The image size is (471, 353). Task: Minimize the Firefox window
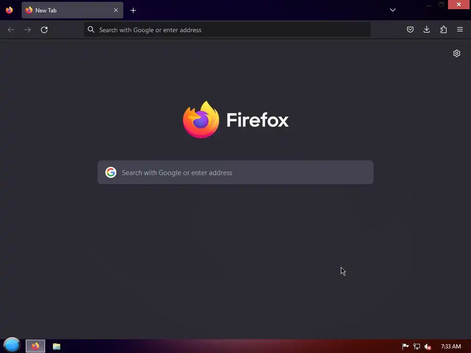coord(429,5)
